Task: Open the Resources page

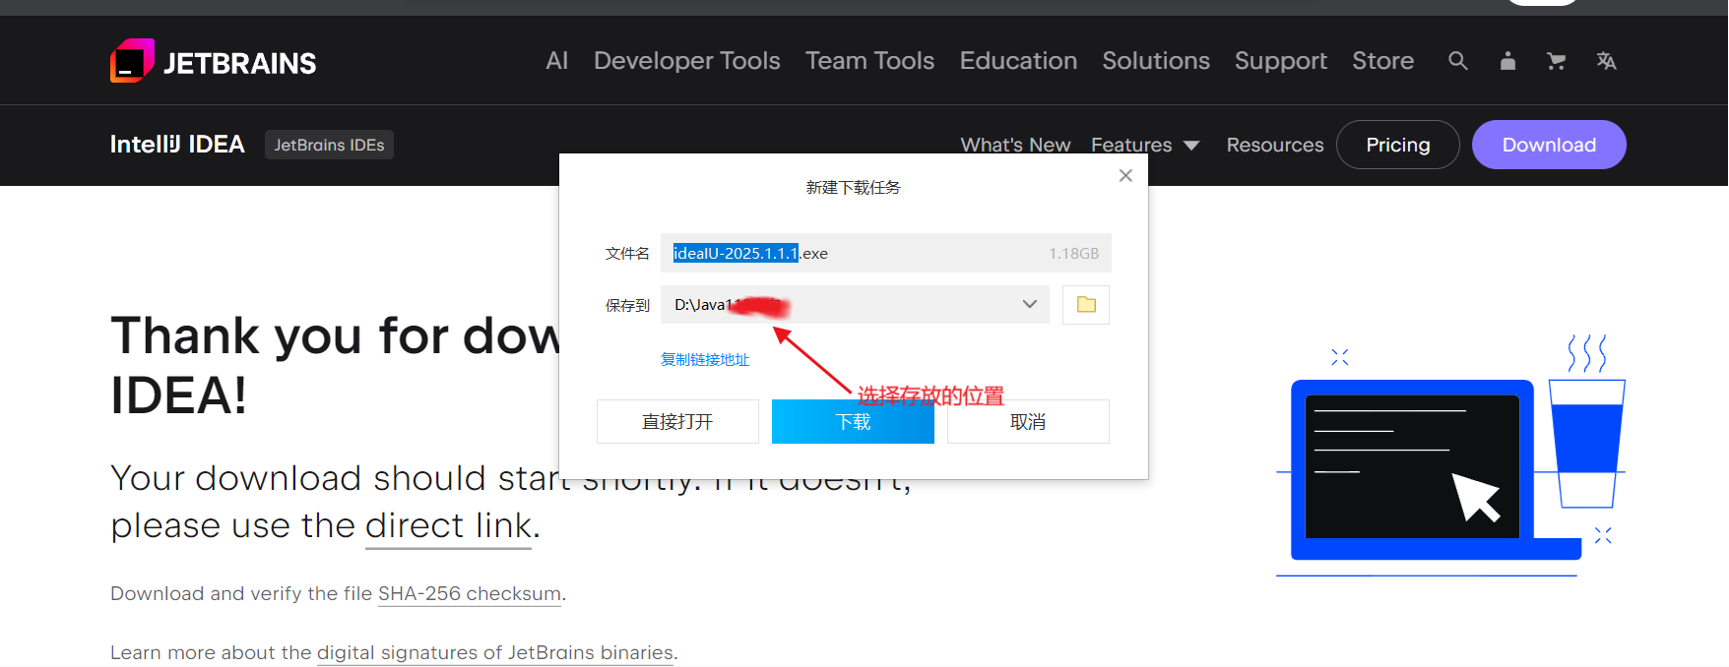Action: click(1275, 145)
